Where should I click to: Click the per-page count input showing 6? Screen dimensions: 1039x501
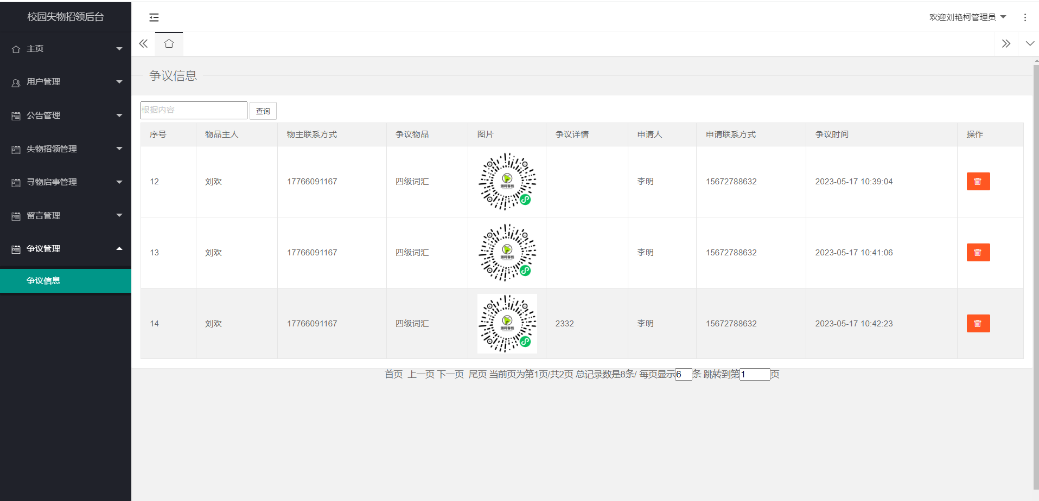[684, 374]
